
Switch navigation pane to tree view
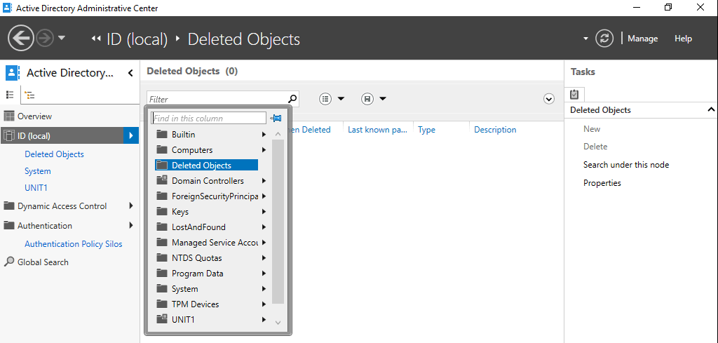coord(30,95)
